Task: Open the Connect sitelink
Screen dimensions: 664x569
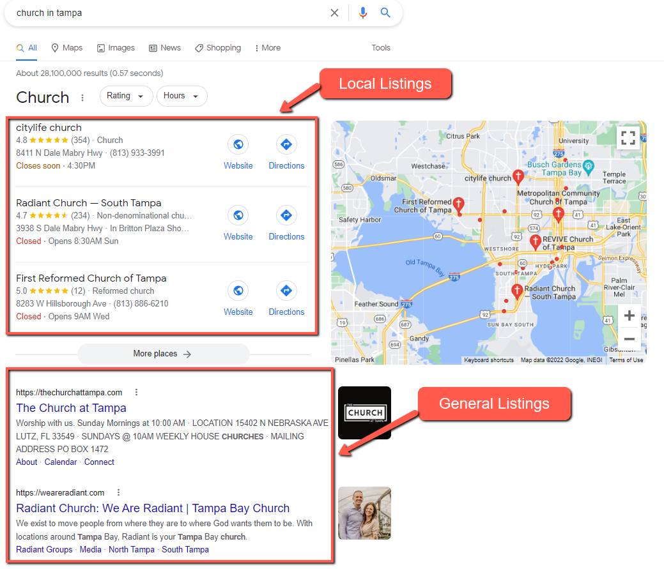Action: 99,462
